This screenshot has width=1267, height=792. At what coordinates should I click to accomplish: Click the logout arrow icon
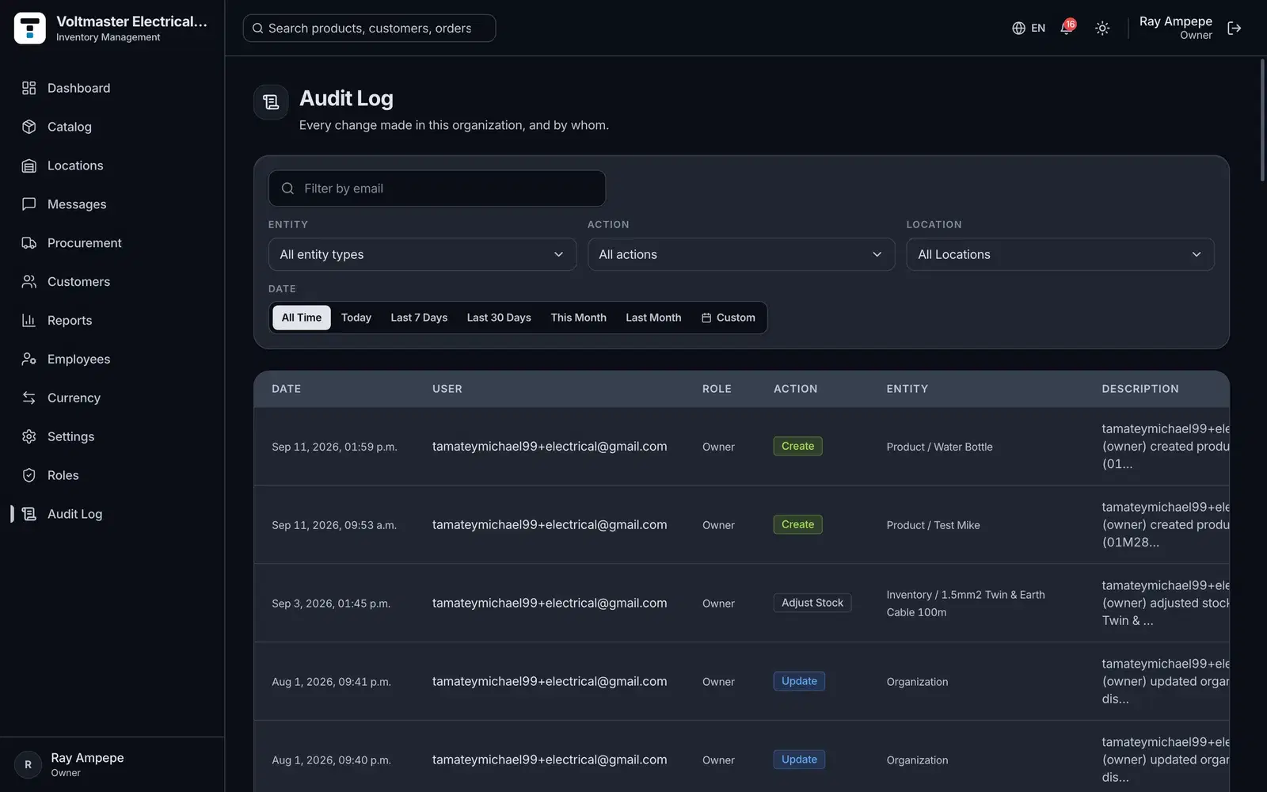point(1235,28)
